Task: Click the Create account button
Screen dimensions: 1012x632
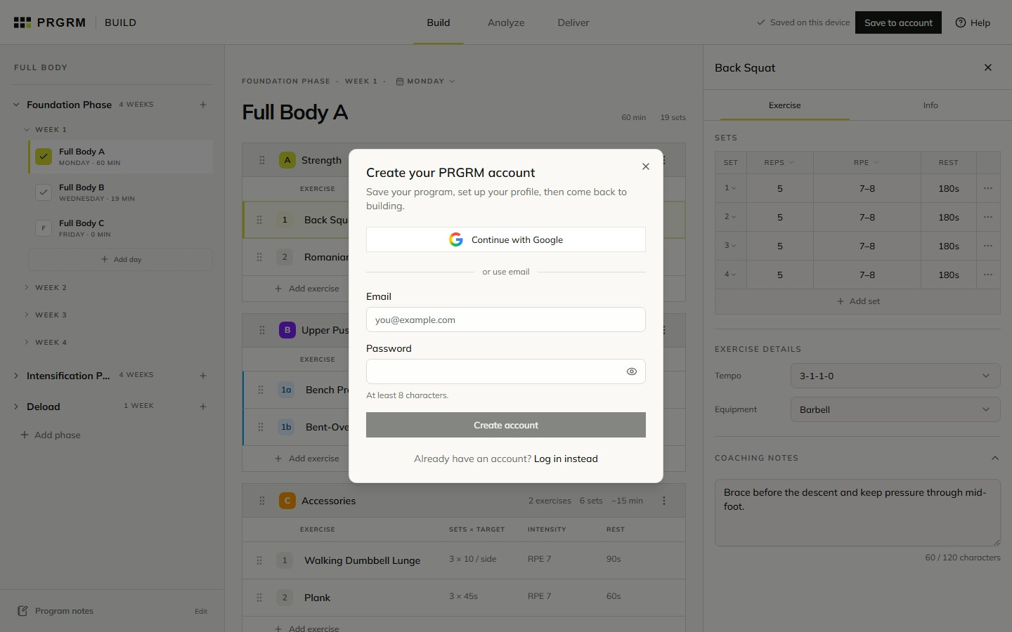Action: (x=506, y=425)
